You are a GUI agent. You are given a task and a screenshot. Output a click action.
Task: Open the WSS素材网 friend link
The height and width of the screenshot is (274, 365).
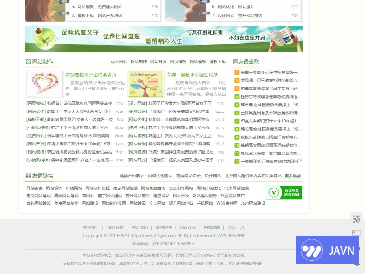227,203
